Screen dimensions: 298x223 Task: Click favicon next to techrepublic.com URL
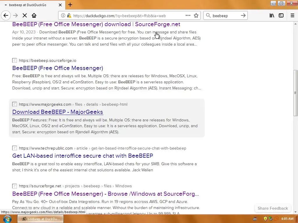15,148
